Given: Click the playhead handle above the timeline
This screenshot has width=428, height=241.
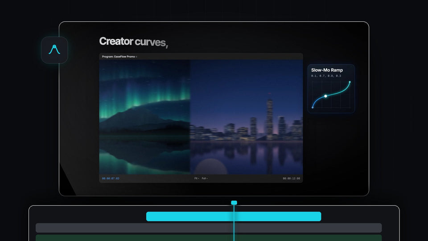Looking at the screenshot, I should 234,203.
